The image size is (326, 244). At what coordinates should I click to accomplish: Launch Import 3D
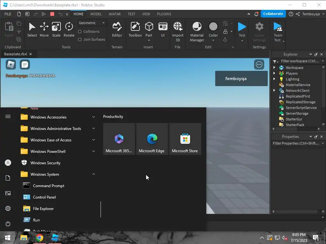(178, 32)
